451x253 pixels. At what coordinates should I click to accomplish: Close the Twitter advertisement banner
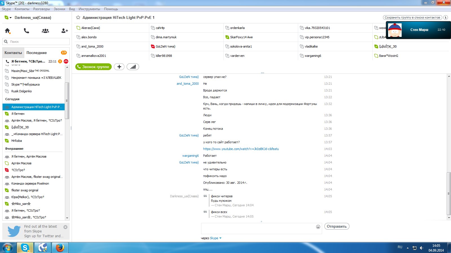[x=65, y=227]
